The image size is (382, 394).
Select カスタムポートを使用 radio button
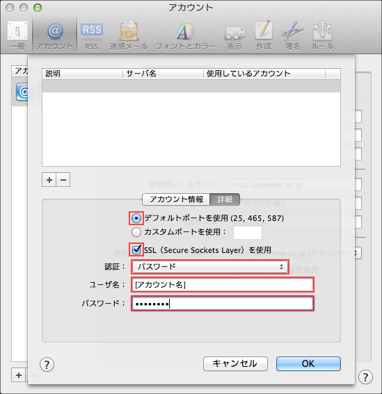point(136,232)
